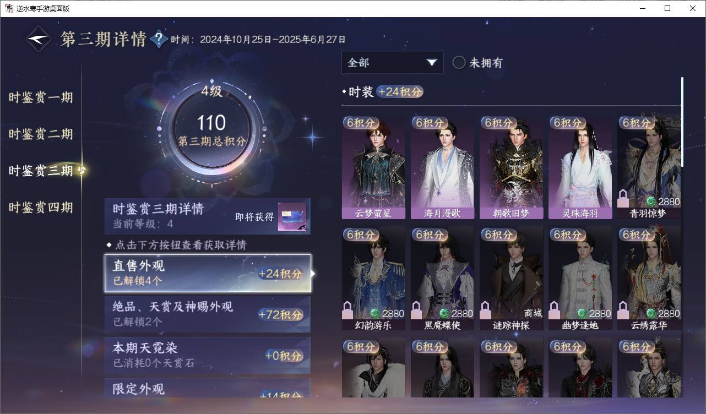Click the dropdown arrow beside 全部
706x414 pixels.
431,63
